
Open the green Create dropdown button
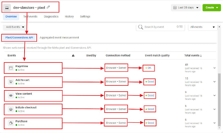212,8
